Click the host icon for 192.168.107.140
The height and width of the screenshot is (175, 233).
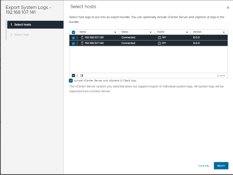point(82,43)
